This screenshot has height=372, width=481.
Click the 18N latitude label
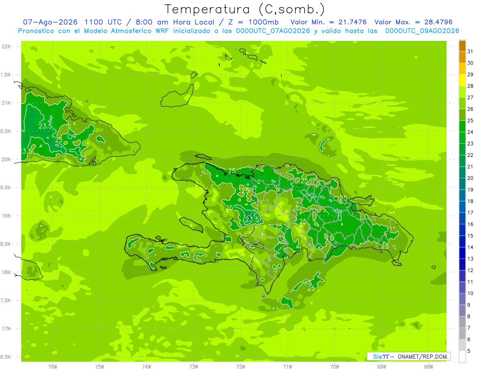click(6, 272)
